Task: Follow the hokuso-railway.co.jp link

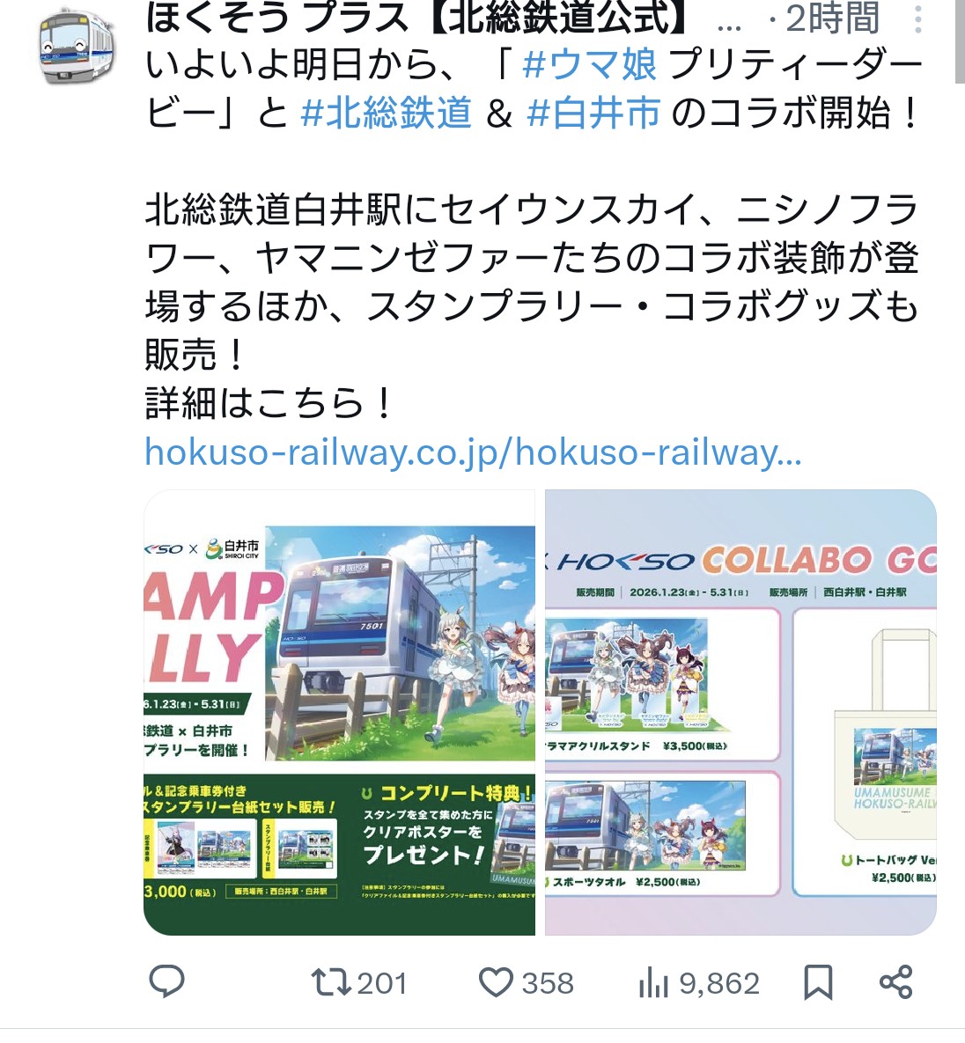Action: (473, 452)
